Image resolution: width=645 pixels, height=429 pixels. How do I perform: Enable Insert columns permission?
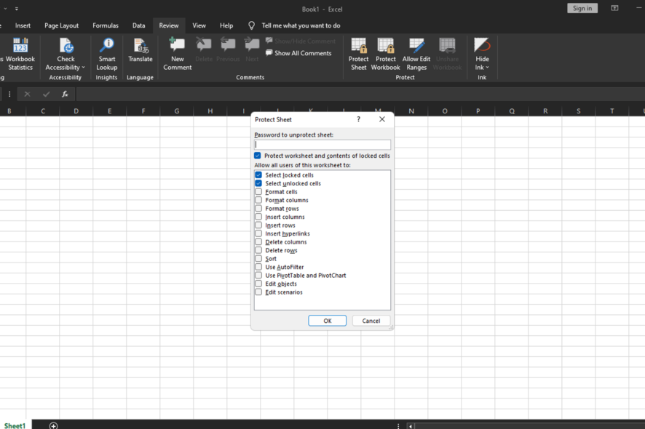[x=258, y=217]
